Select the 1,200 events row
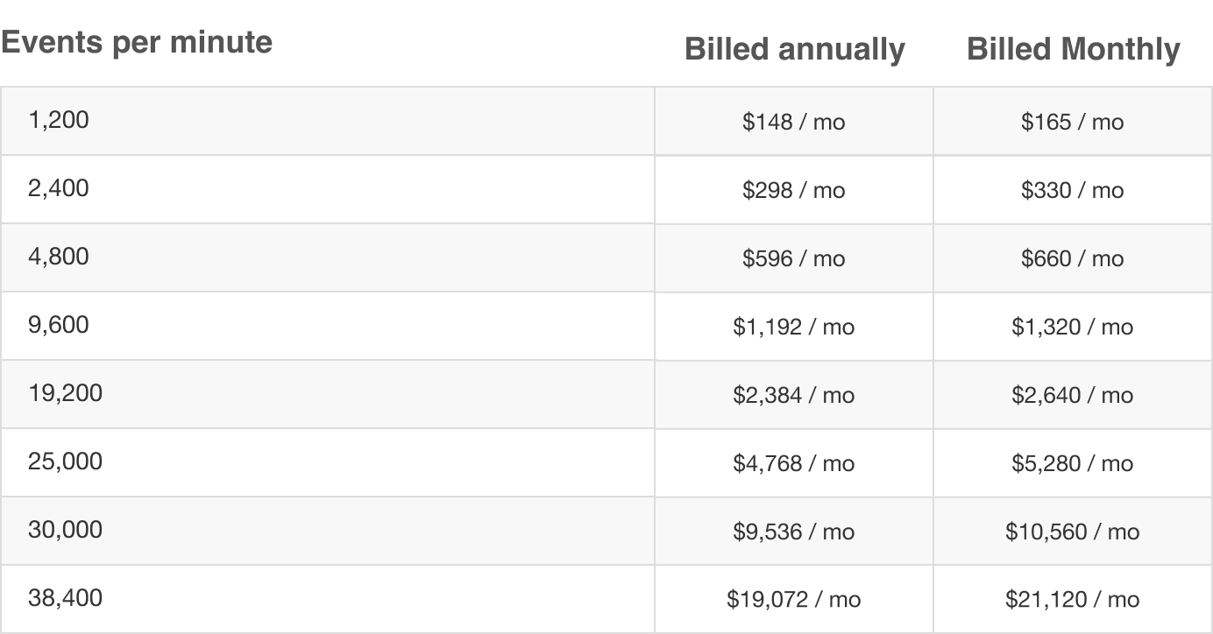Image resolution: width=1213 pixels, height=634 pixels. tap(606, 121)
